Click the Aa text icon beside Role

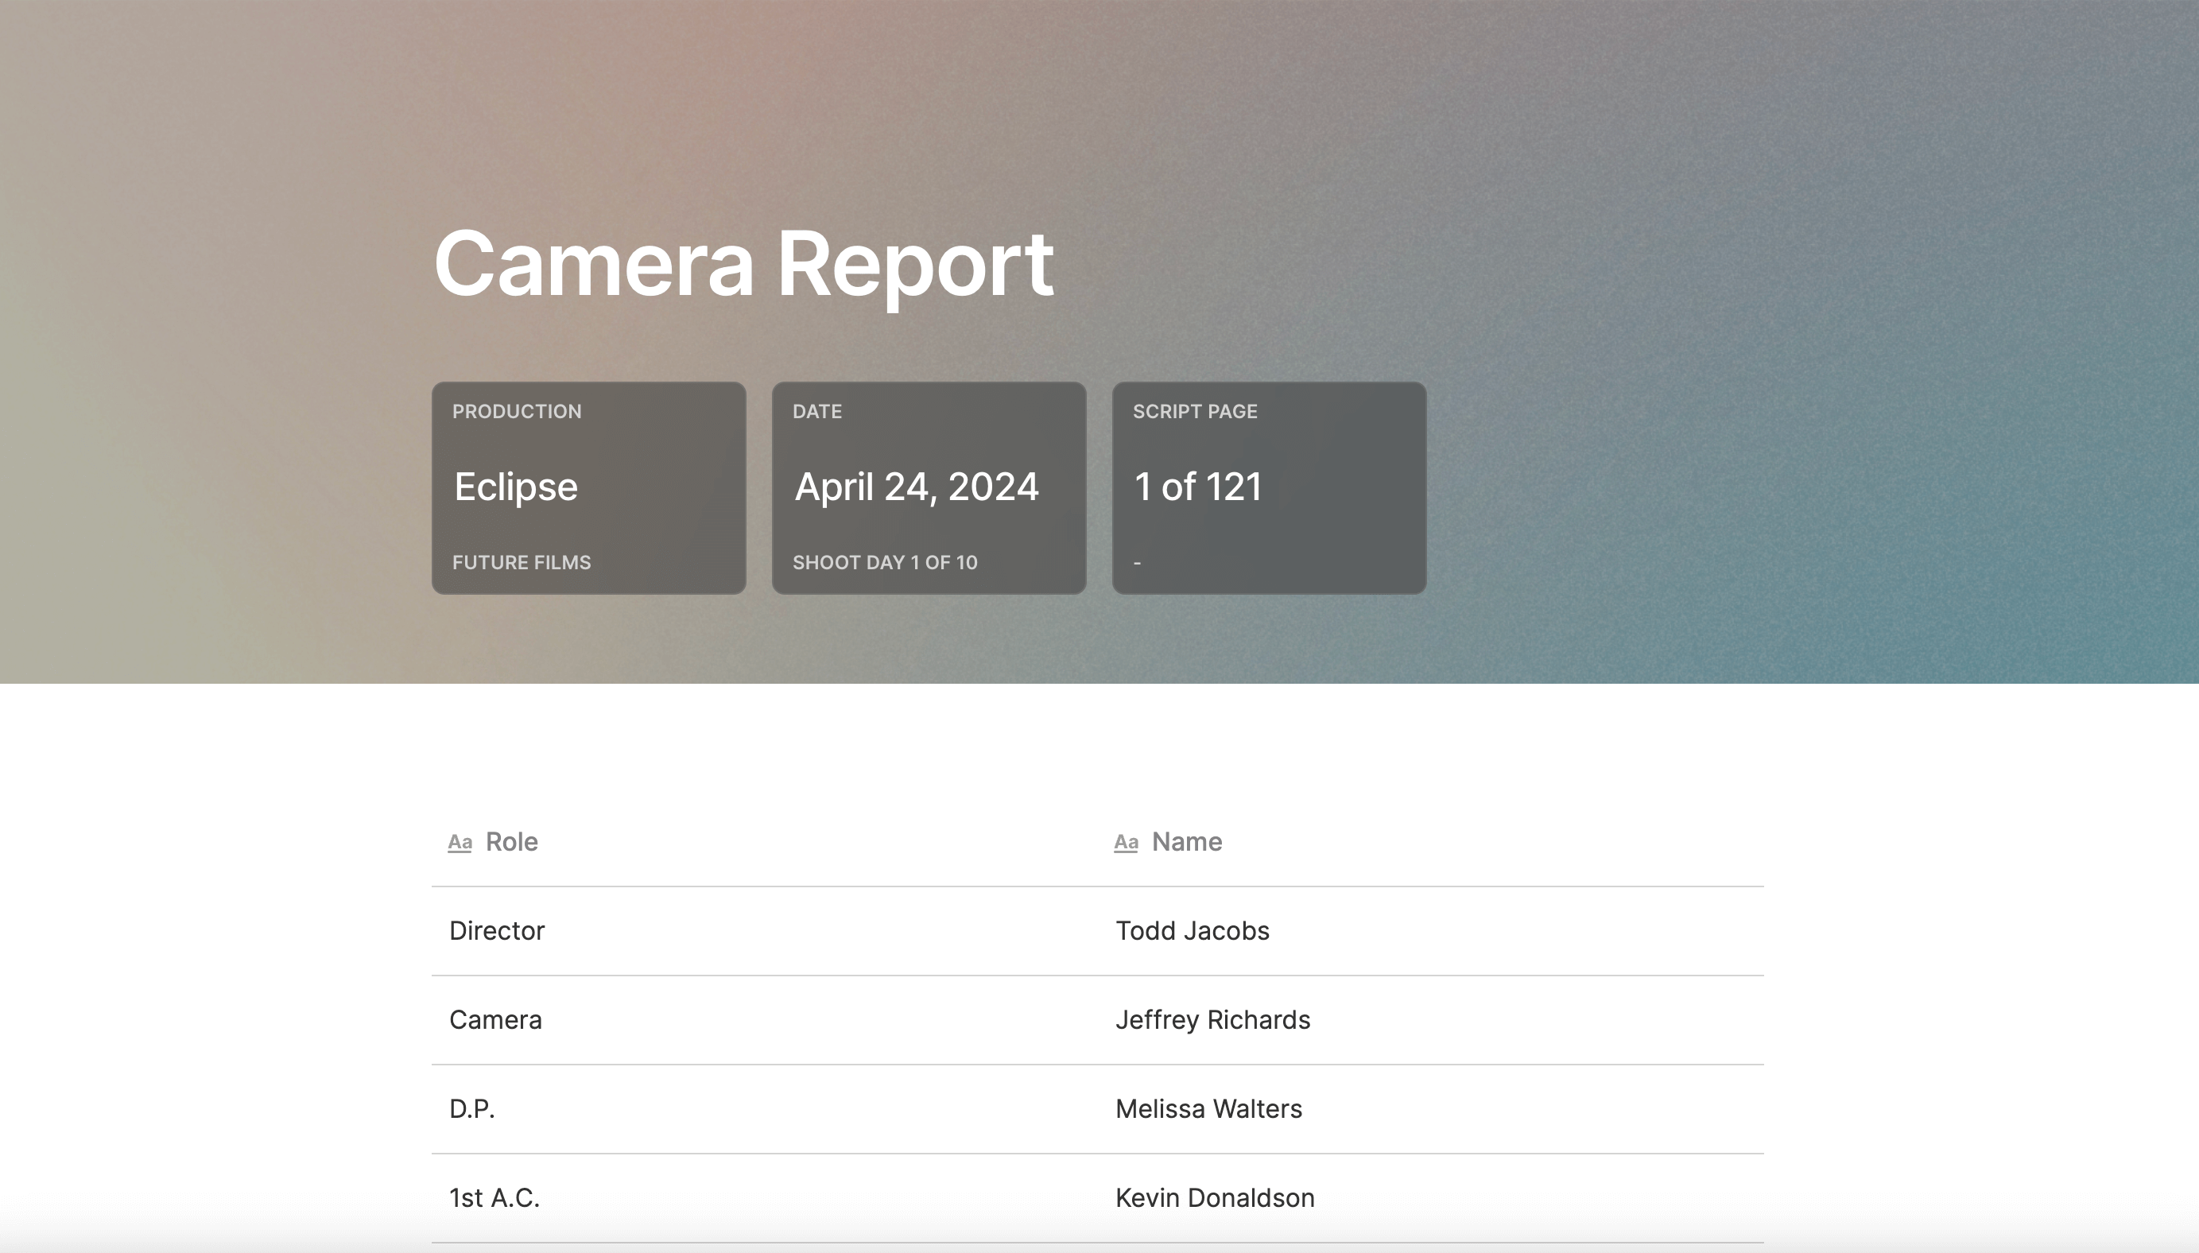click(x=460, y=843)
